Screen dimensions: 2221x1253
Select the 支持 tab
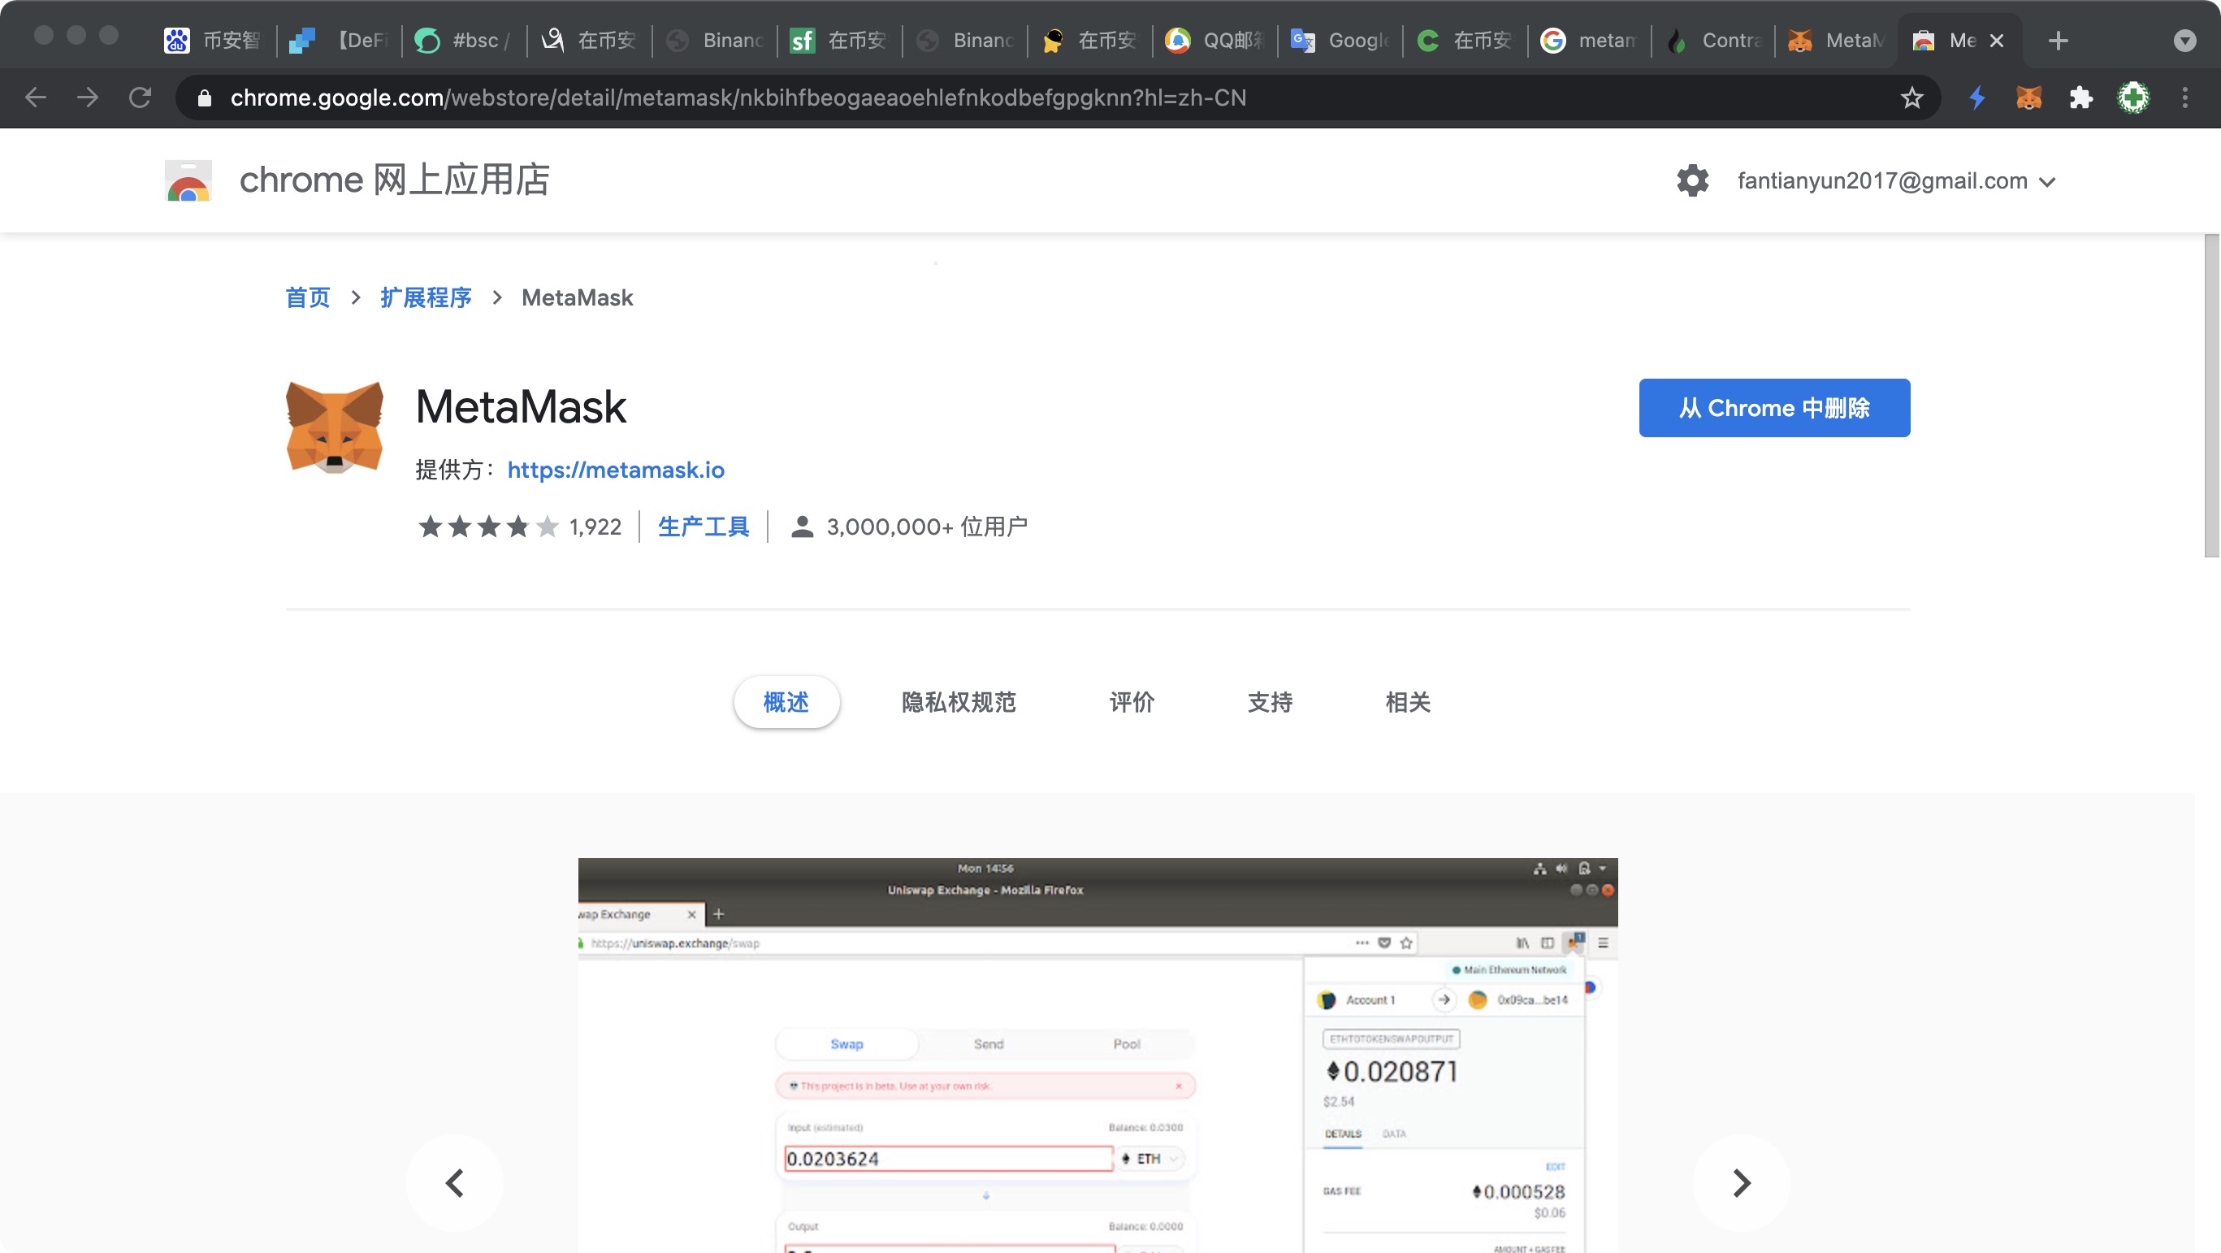coord(1270,702)
